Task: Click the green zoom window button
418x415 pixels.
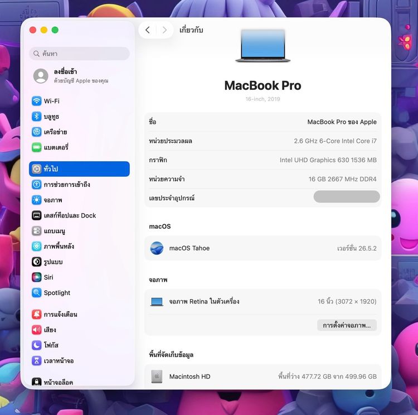Action: [55, 30]
